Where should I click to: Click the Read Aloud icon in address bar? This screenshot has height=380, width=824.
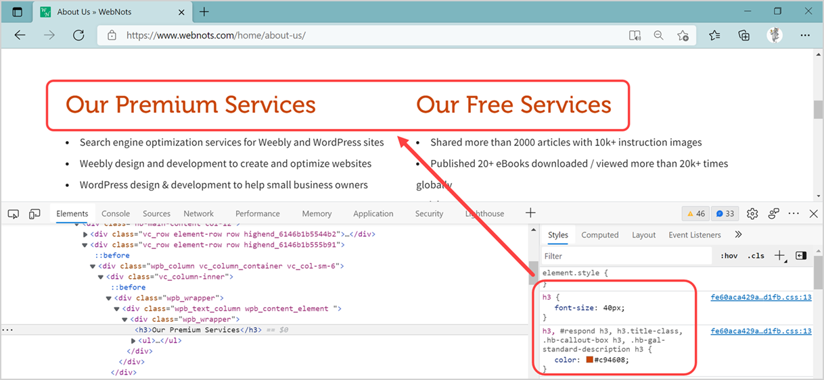coord(634,36)
